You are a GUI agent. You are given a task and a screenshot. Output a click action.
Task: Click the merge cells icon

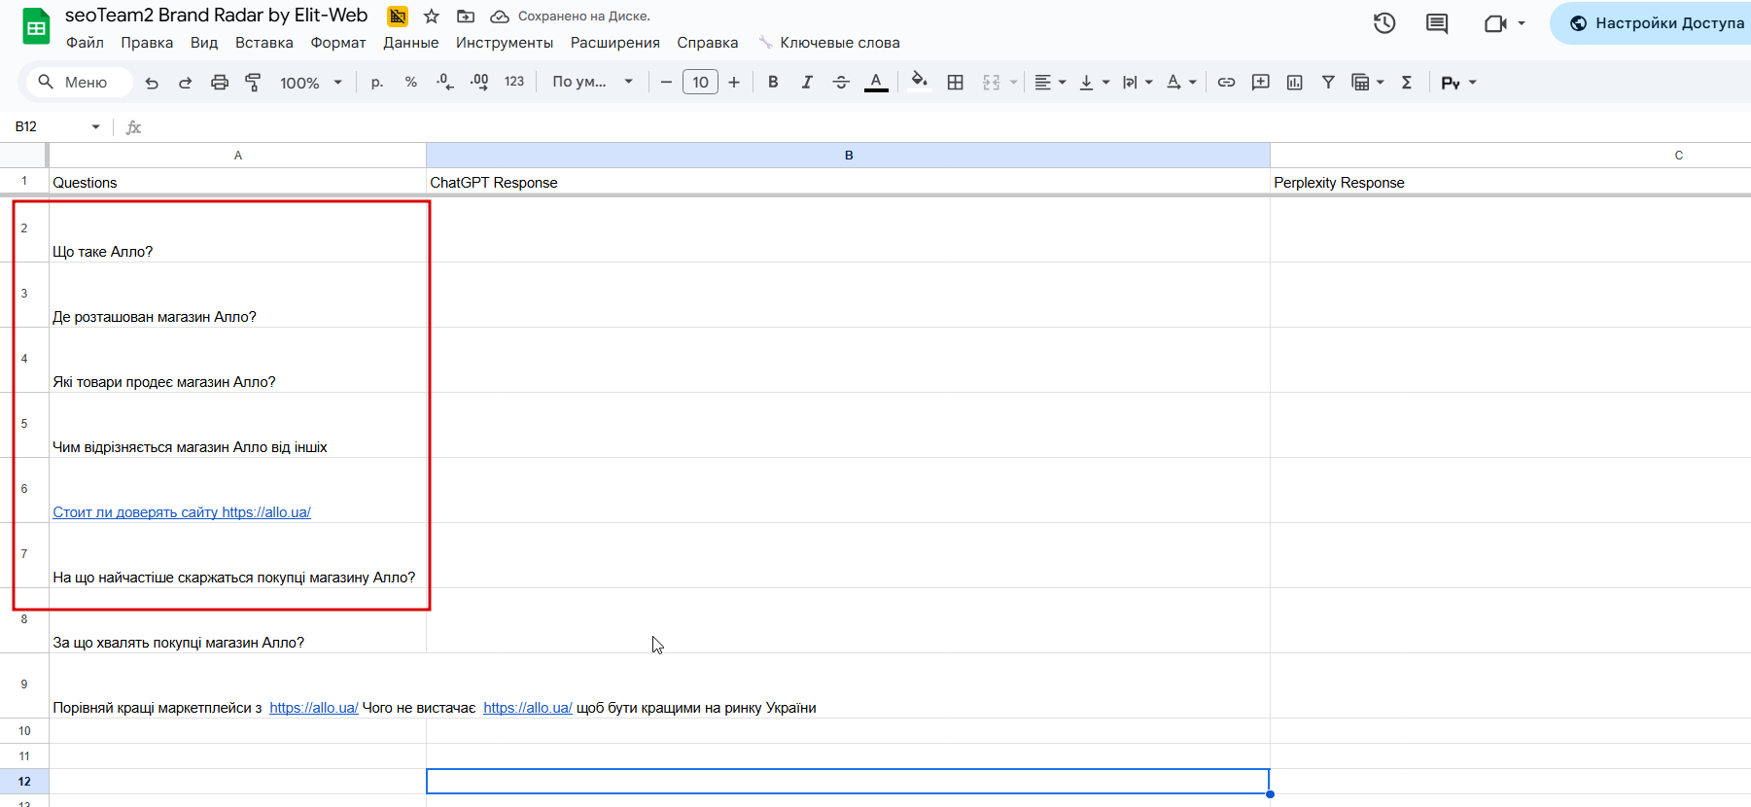991,83
